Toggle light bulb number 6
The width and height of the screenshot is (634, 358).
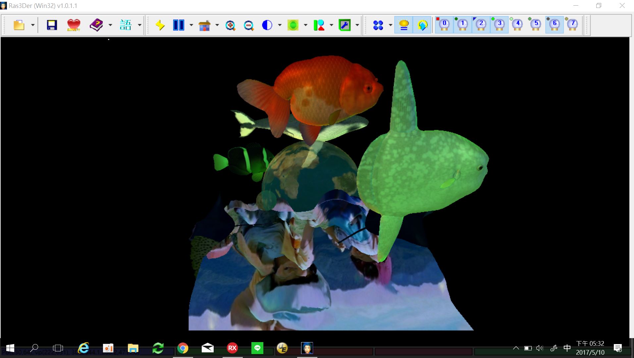click(x=555, y=25)
